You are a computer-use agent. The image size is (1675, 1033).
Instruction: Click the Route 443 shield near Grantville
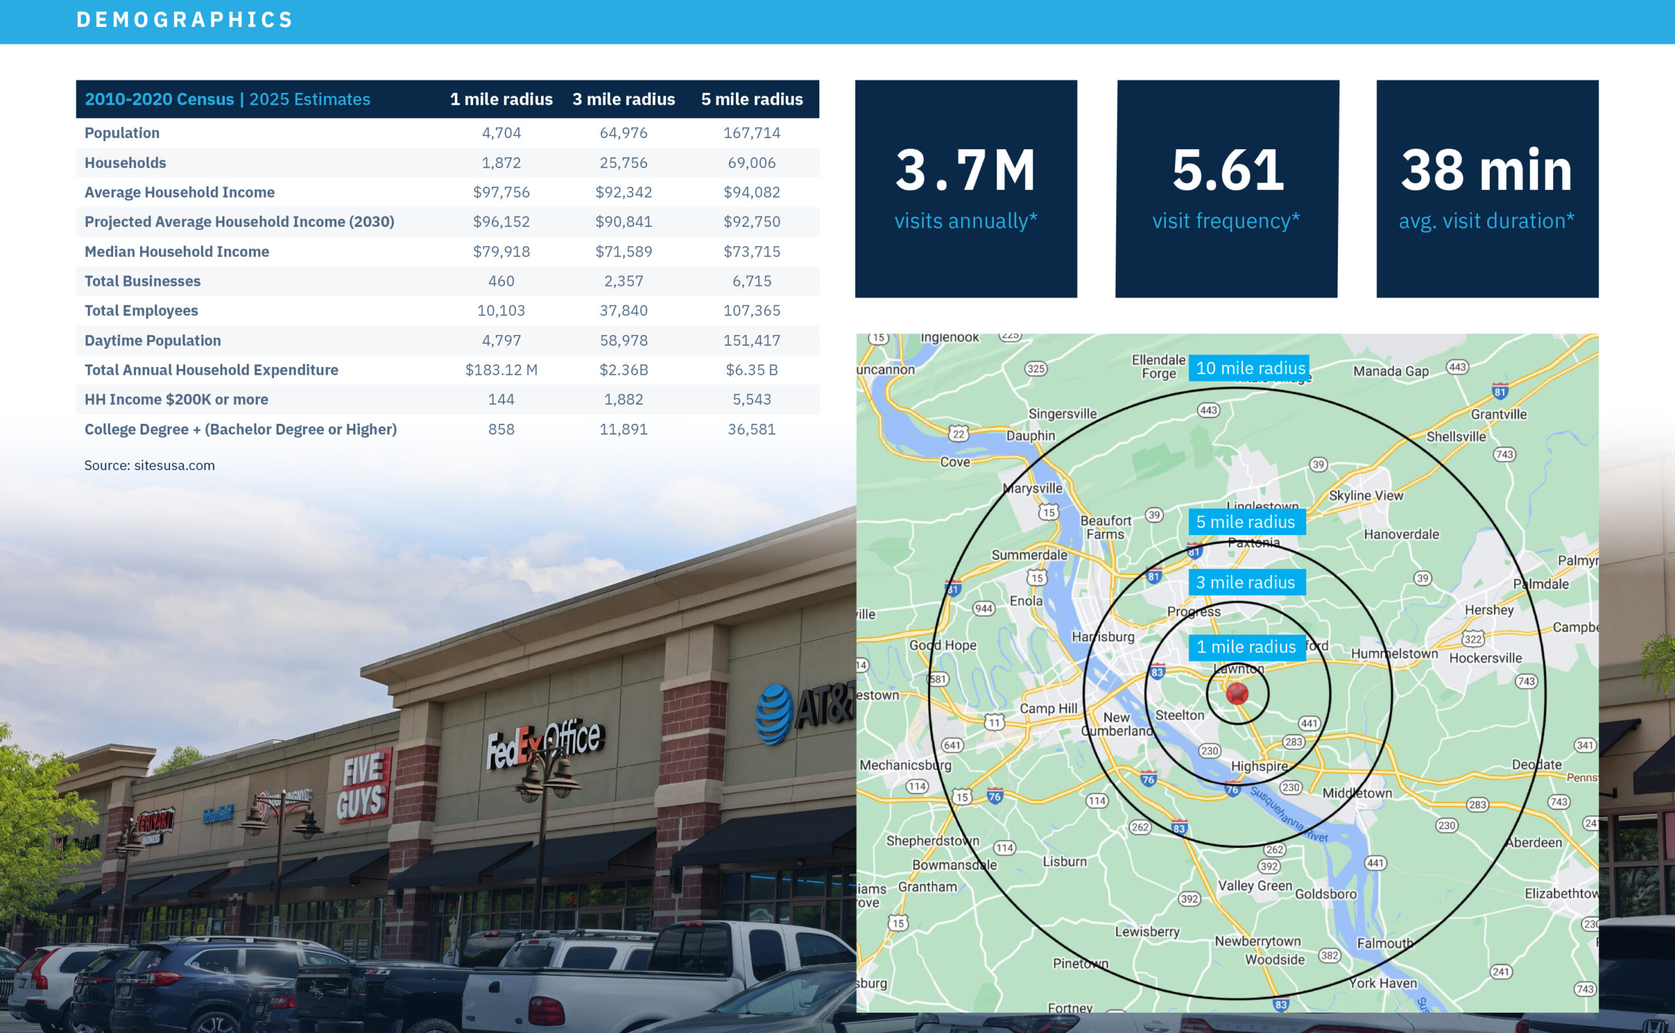pyautogui.click(x=1457, y=367)
